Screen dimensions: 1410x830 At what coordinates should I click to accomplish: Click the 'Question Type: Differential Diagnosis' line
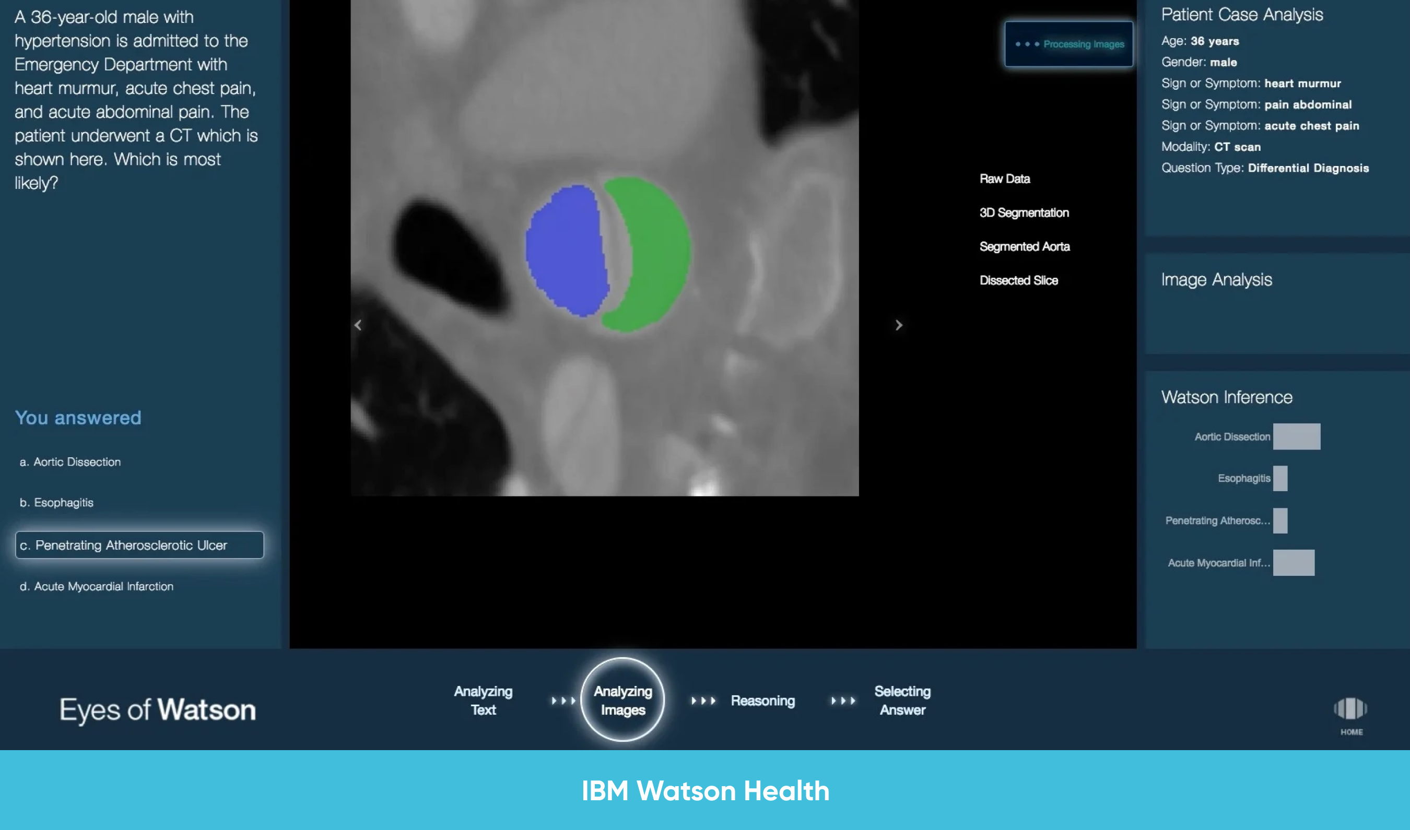tap(1264, 168)
